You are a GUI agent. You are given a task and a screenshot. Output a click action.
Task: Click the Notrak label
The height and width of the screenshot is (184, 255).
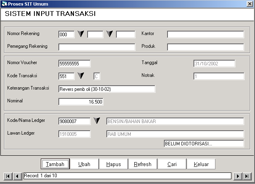coord(148,75)
